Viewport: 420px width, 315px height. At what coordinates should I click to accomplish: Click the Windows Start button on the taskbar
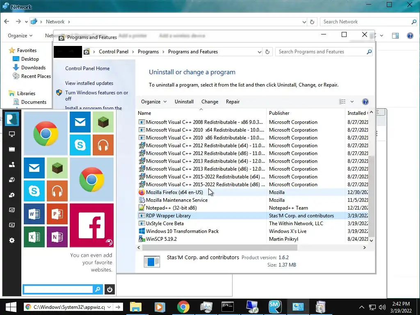point(11,307)
